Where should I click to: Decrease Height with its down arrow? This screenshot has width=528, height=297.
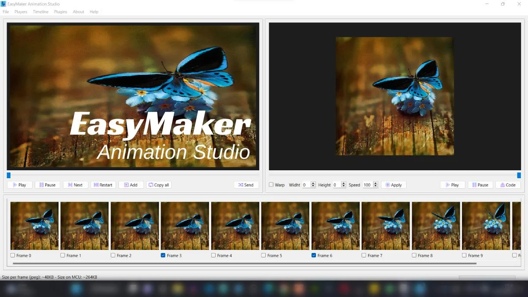click(344, 187)
